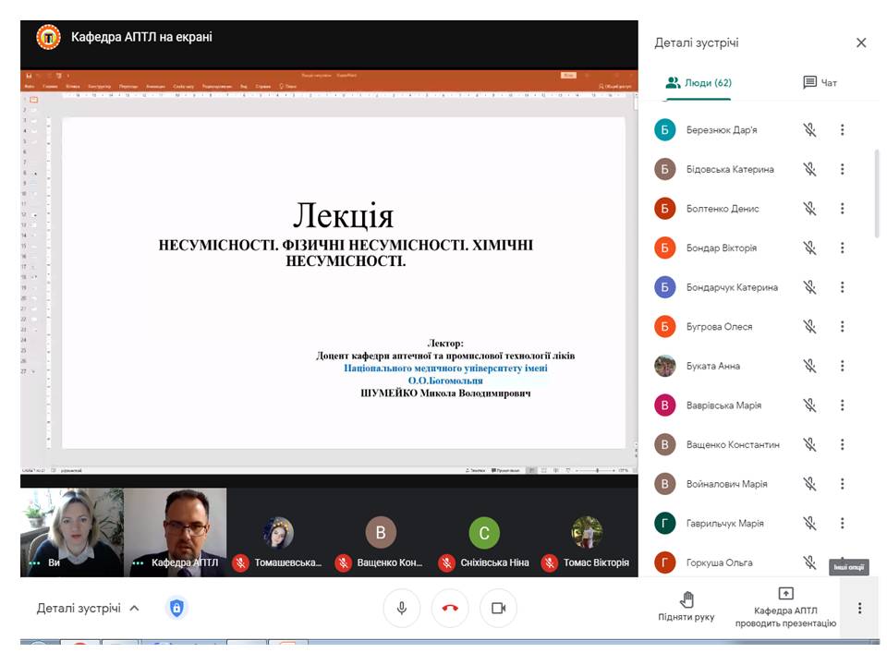Screen dimensions: 887x665
Task: Mute Болтенко Денис microphone icon
Action: (810, 209)
